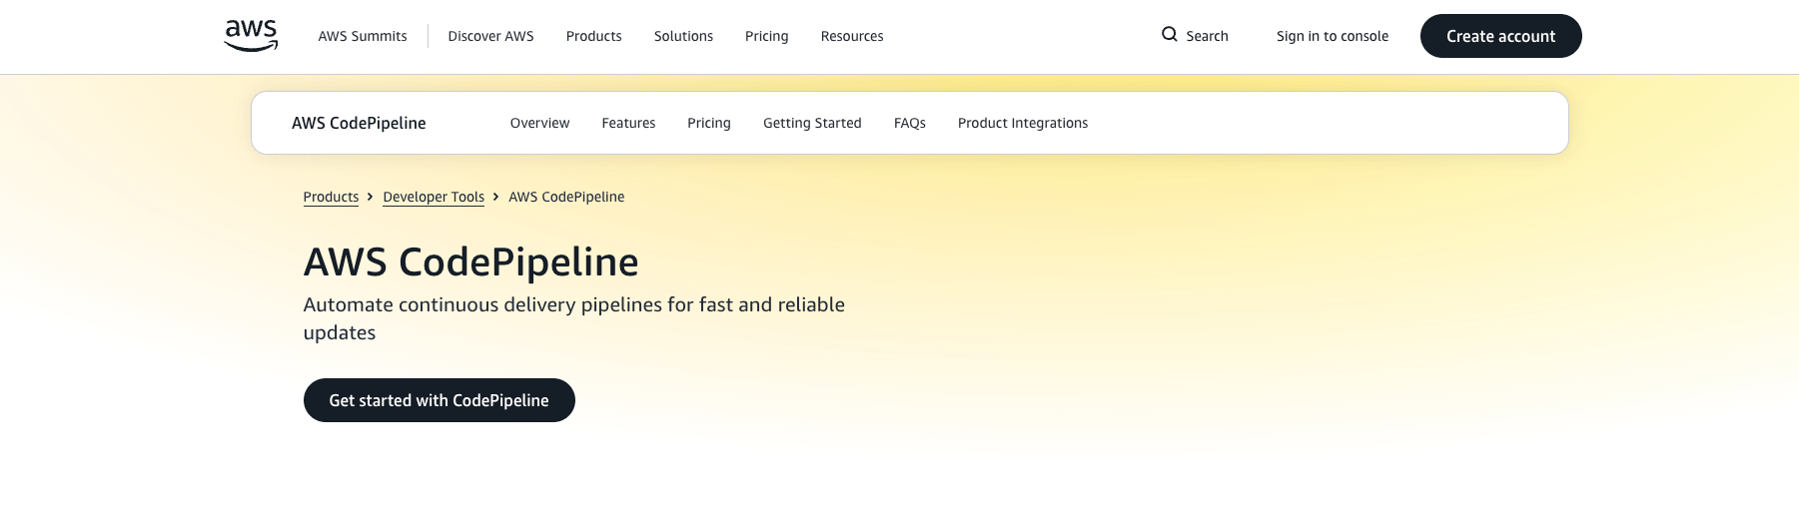Switch to the Overview tab

539,123
